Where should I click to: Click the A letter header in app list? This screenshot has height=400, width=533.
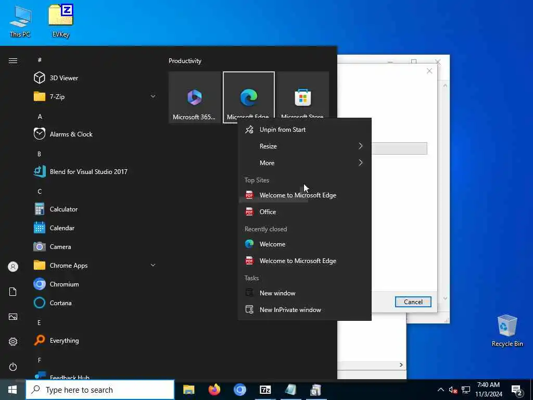[40, 116]
